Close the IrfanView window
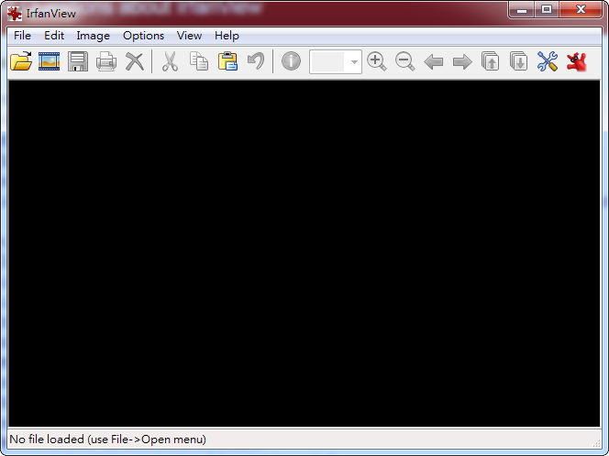609x456 pixels. pyautogui.click(x=581, y=9)
